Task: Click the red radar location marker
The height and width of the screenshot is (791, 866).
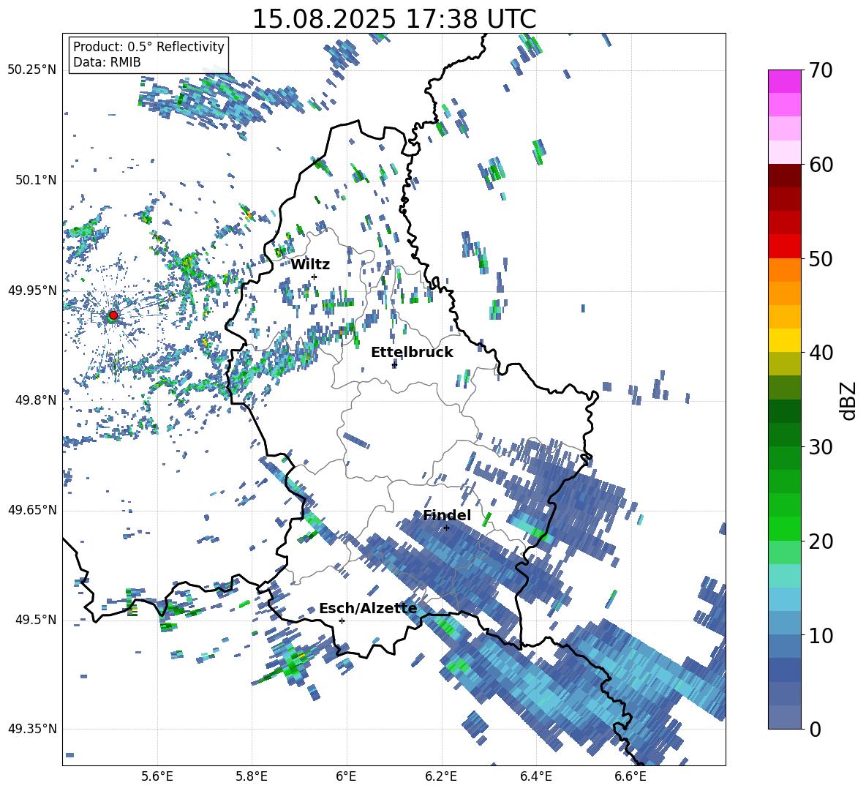Action: point(113,315)
